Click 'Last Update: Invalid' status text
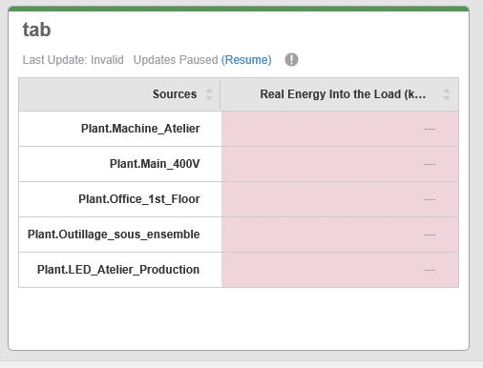The image size is (483, 368). pos(73,60)
